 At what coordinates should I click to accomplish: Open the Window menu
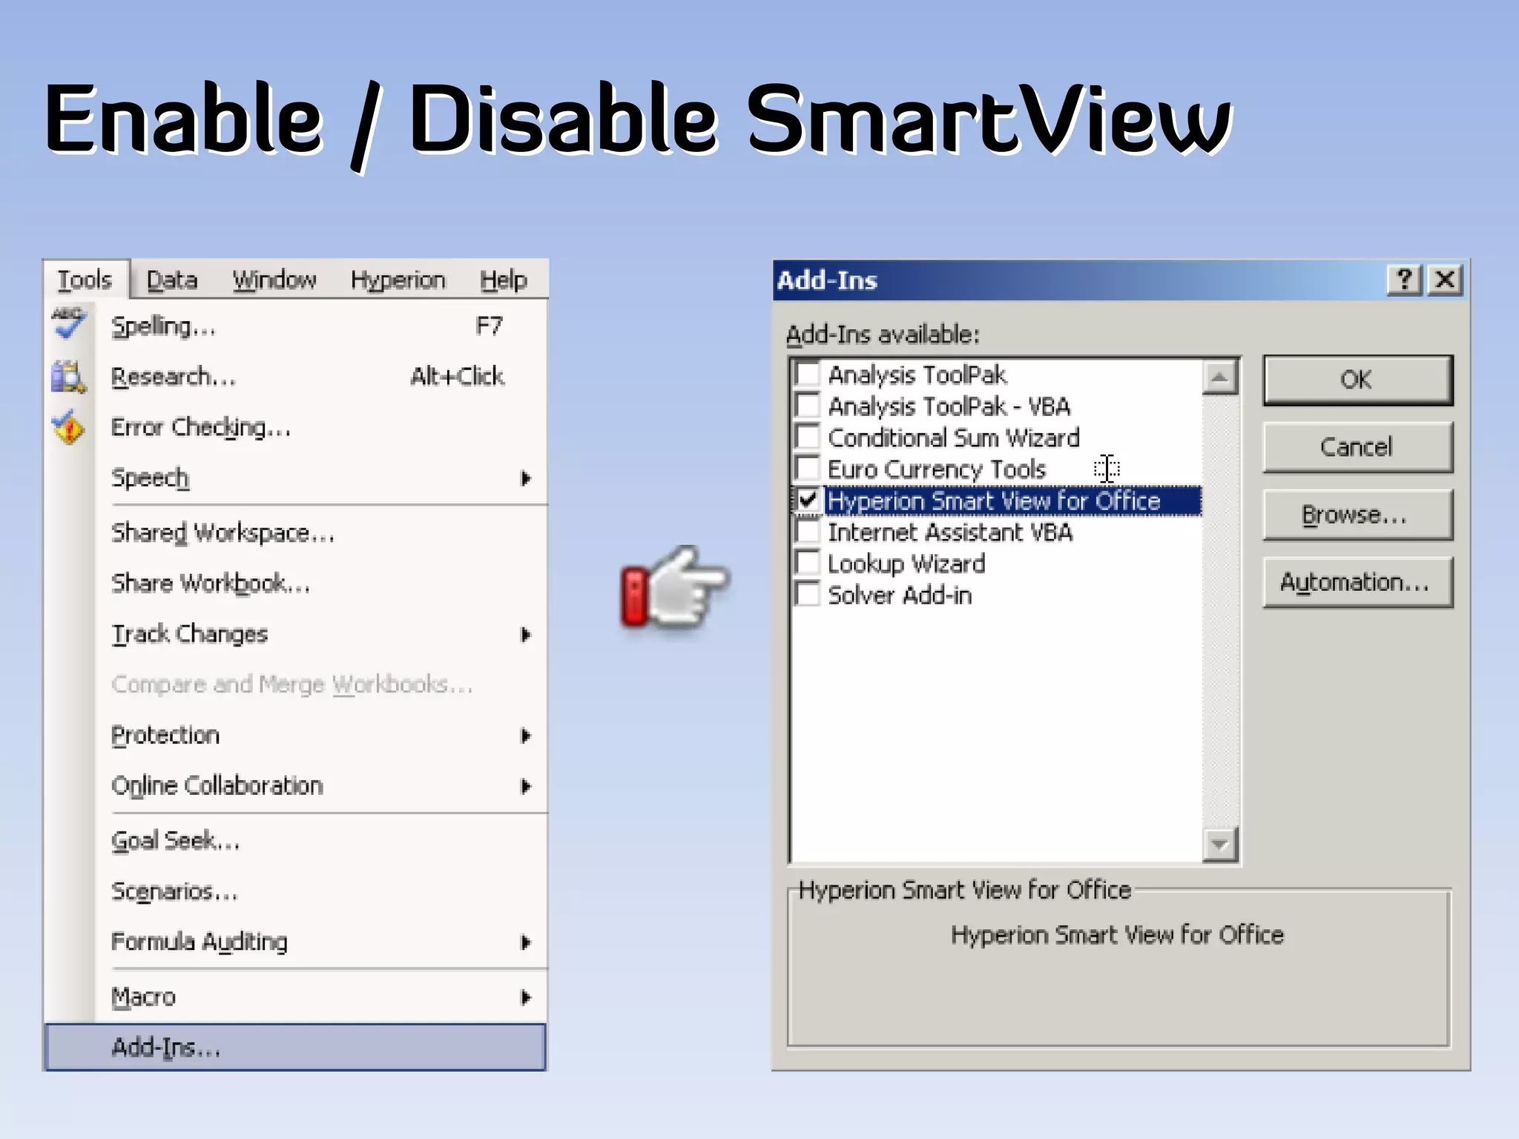(x=274, y=280)
